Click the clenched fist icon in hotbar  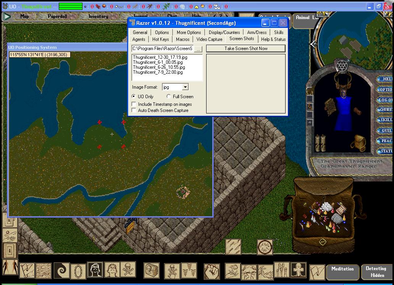pos(212,271)
